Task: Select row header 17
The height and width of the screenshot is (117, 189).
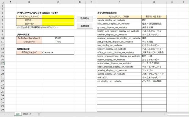Action: [2, 63]
